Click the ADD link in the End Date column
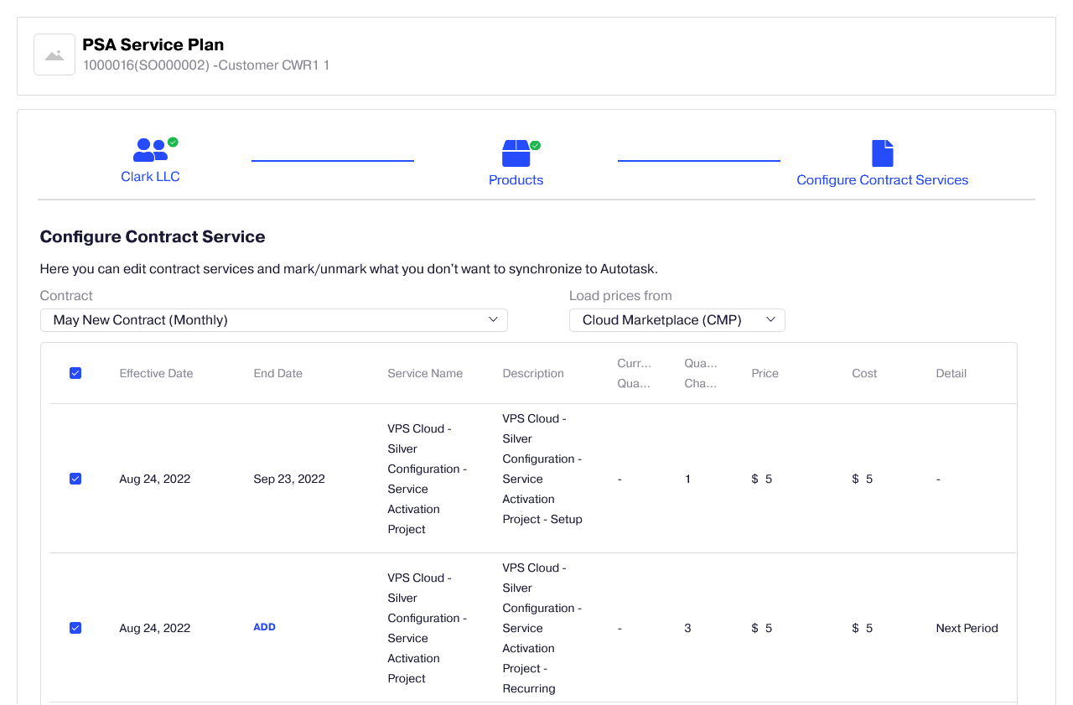Screen dimensions: 1073x705 click(x=264, y=626)
